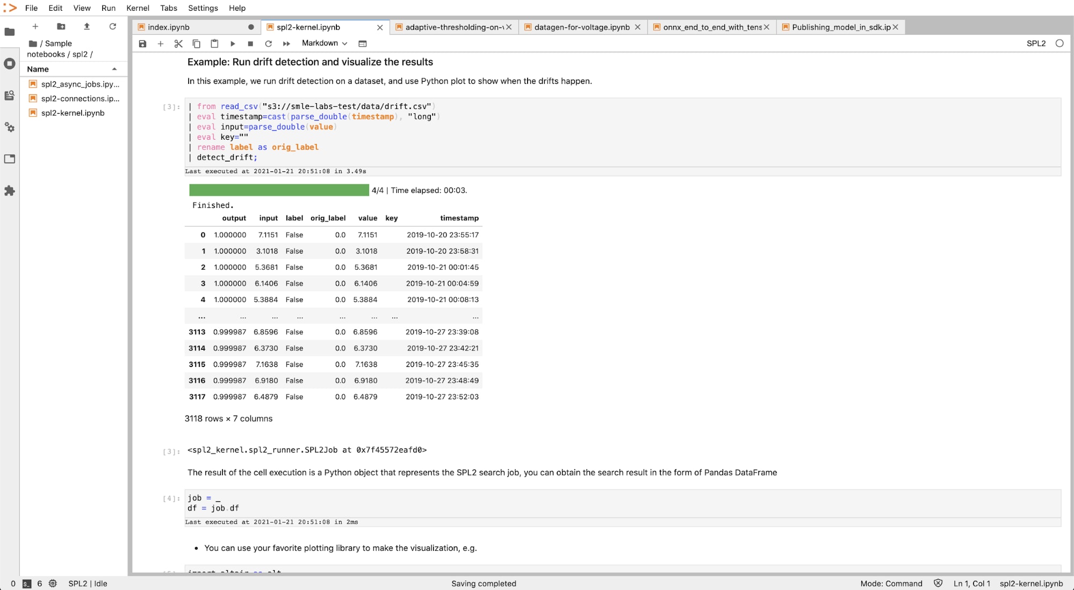Screen dimensions: 1074x590
Task: Switch to Publishing_model_in_sdk tab
Action: (841, 27)
